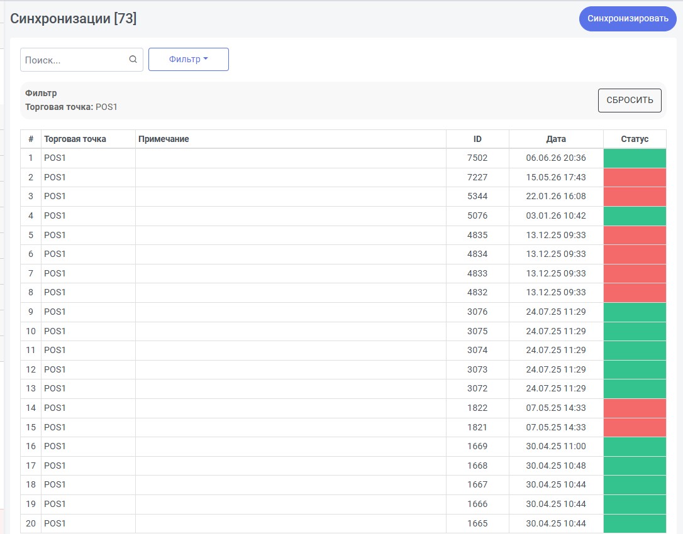Click green status cell of ID 7502
The width and height of the screenshot is (683, 534).
click(x=635, y=158)
